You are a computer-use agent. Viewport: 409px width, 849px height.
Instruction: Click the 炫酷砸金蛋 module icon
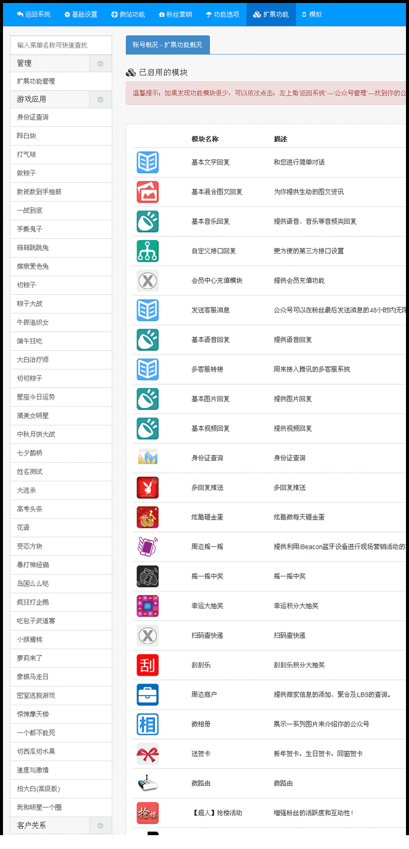point(147,517)
